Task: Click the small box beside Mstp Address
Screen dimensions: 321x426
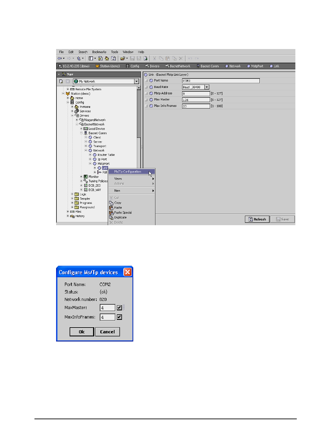Action: click(x=146, y=93)
